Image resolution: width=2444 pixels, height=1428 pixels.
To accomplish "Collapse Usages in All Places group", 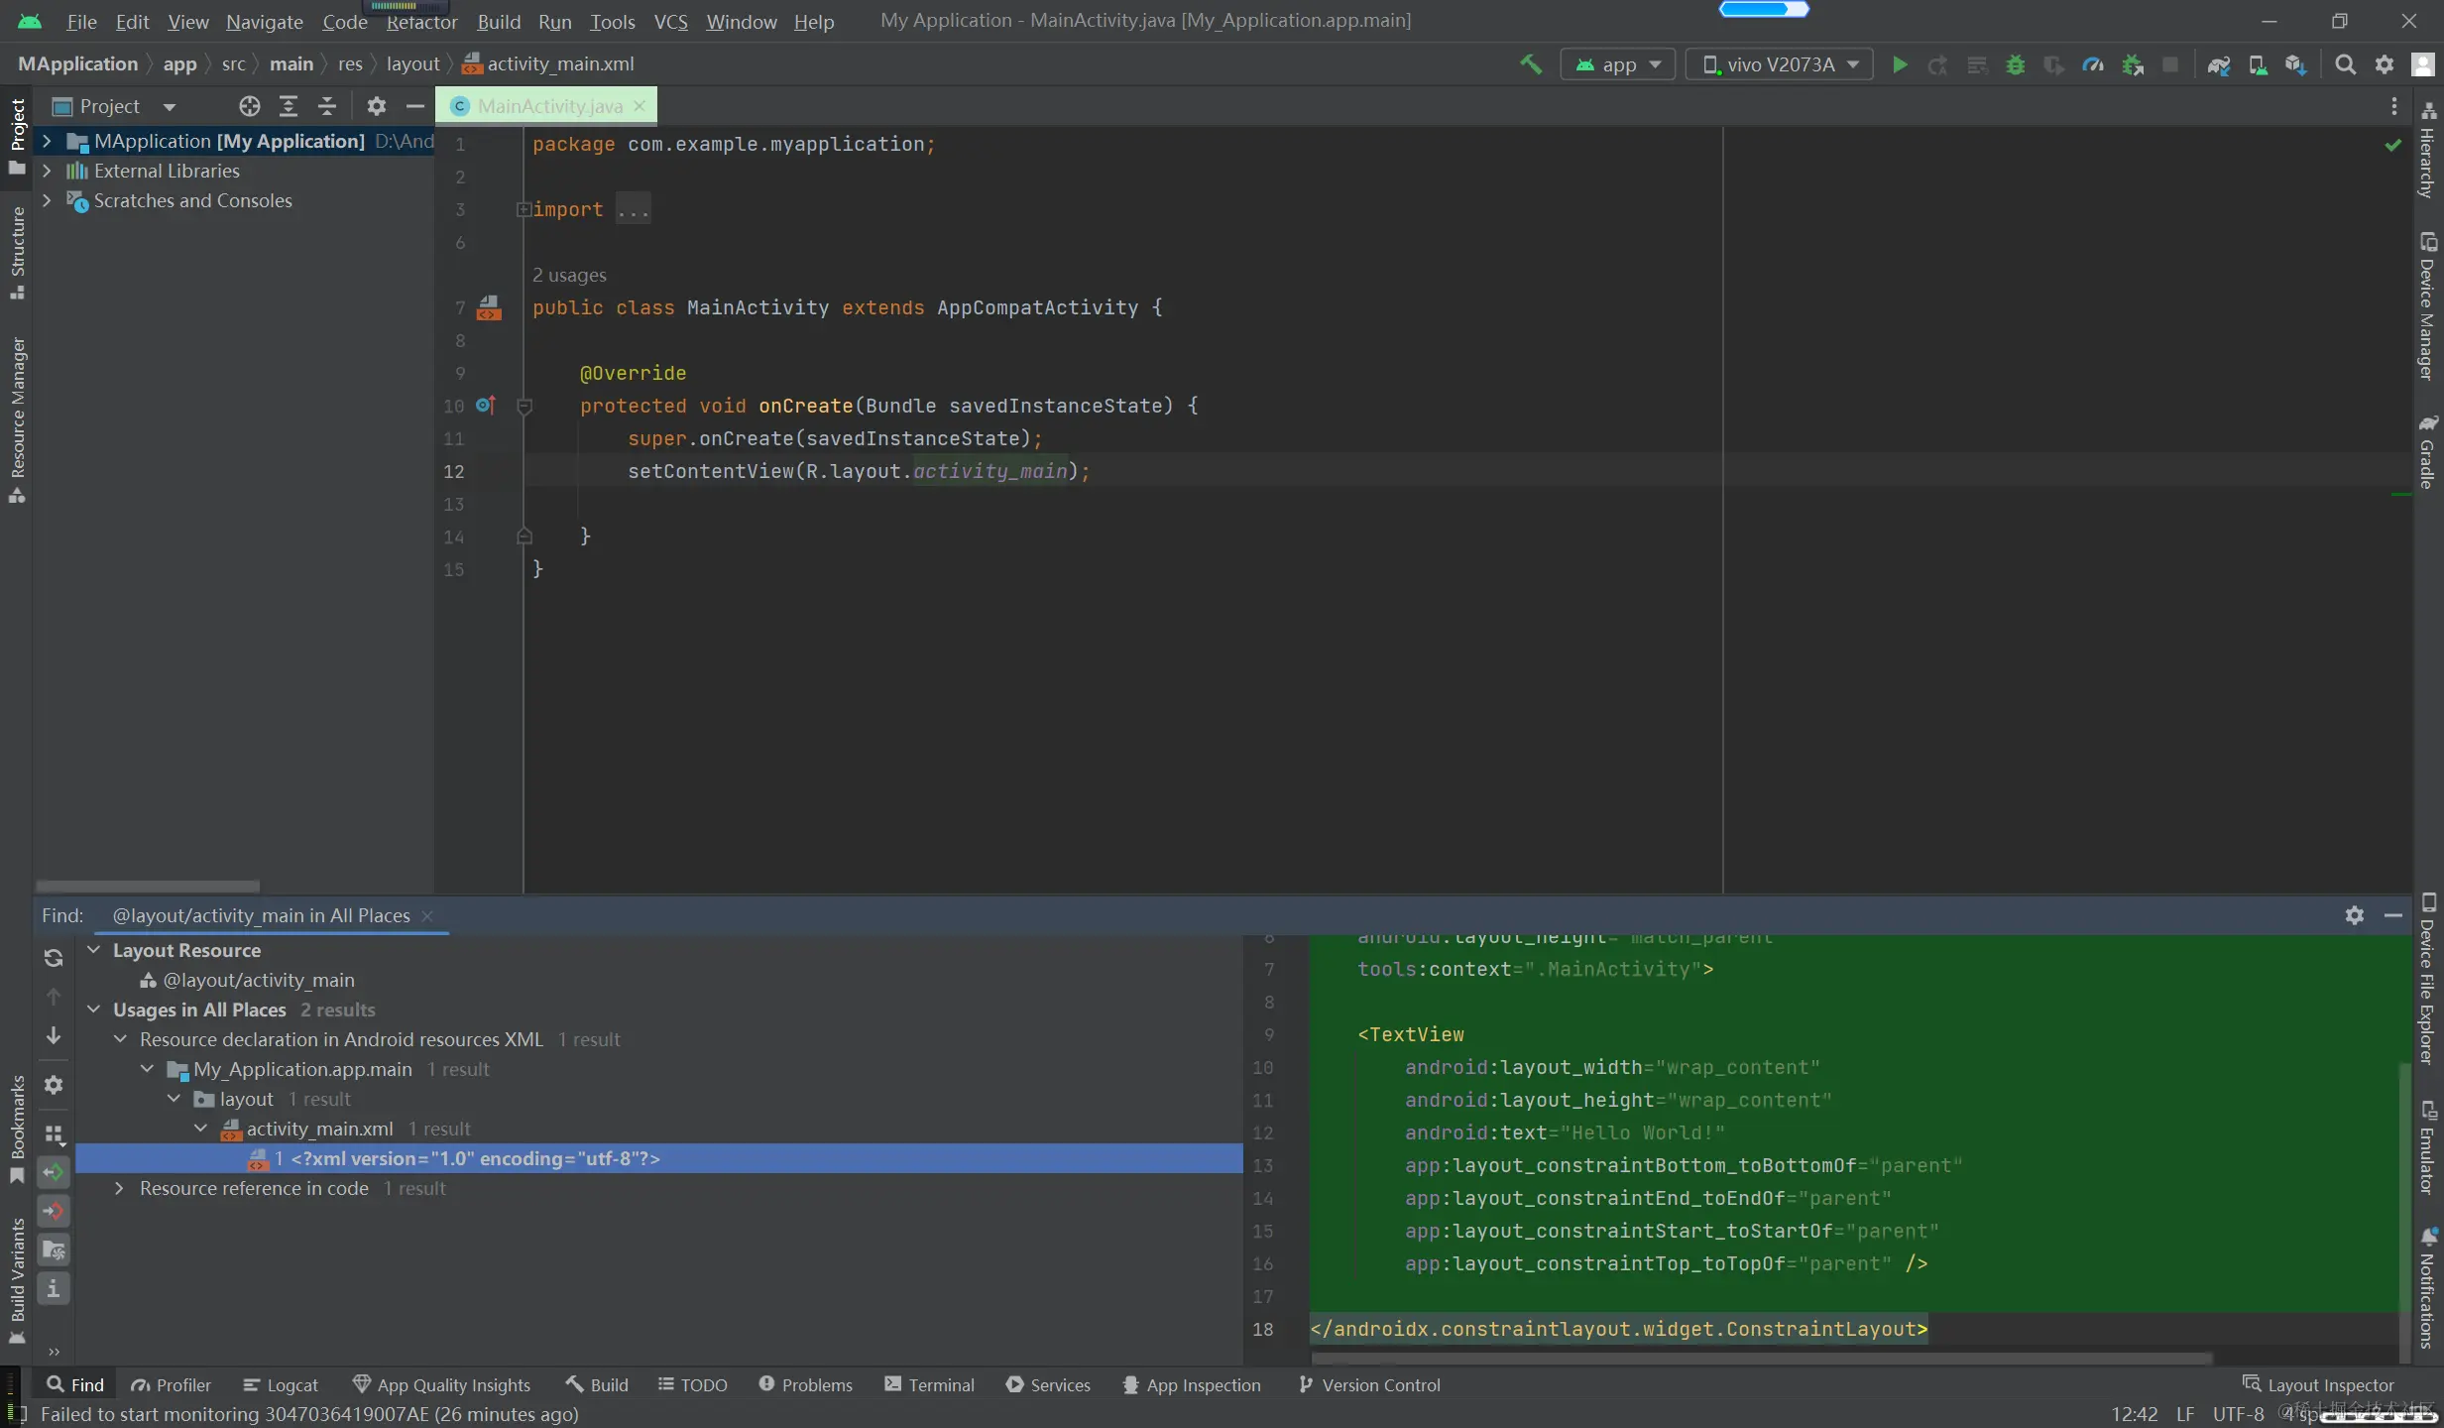I will point(94,1010).
